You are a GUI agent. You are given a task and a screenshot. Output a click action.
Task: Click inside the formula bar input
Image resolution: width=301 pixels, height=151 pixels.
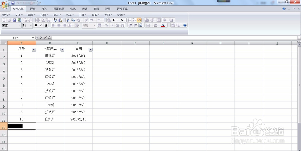pyautogui.click(x=175, y=38)
